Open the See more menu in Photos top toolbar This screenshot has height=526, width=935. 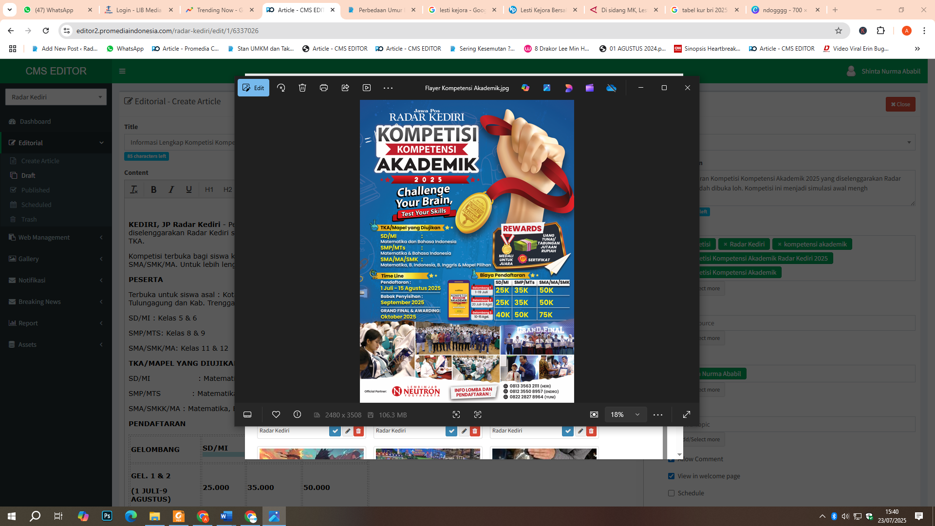point(388,88)
